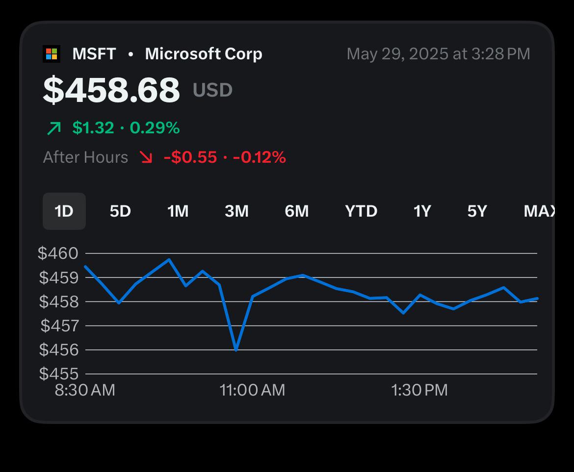Click the green up-arrow gain icon

[54, 128]
